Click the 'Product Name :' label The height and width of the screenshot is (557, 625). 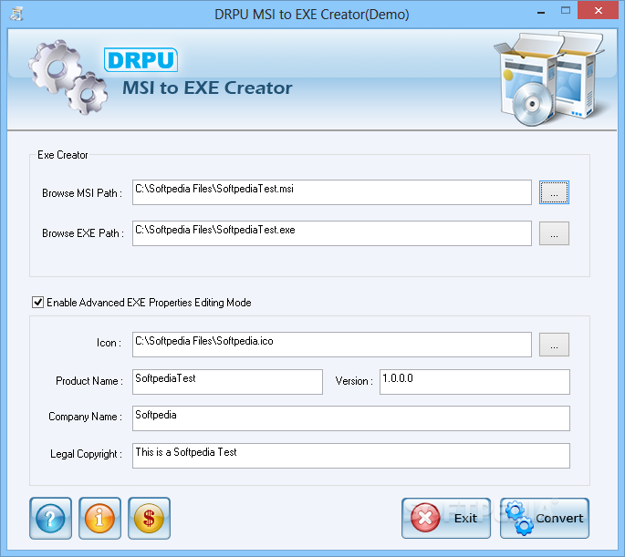click(x=89, y=381)
